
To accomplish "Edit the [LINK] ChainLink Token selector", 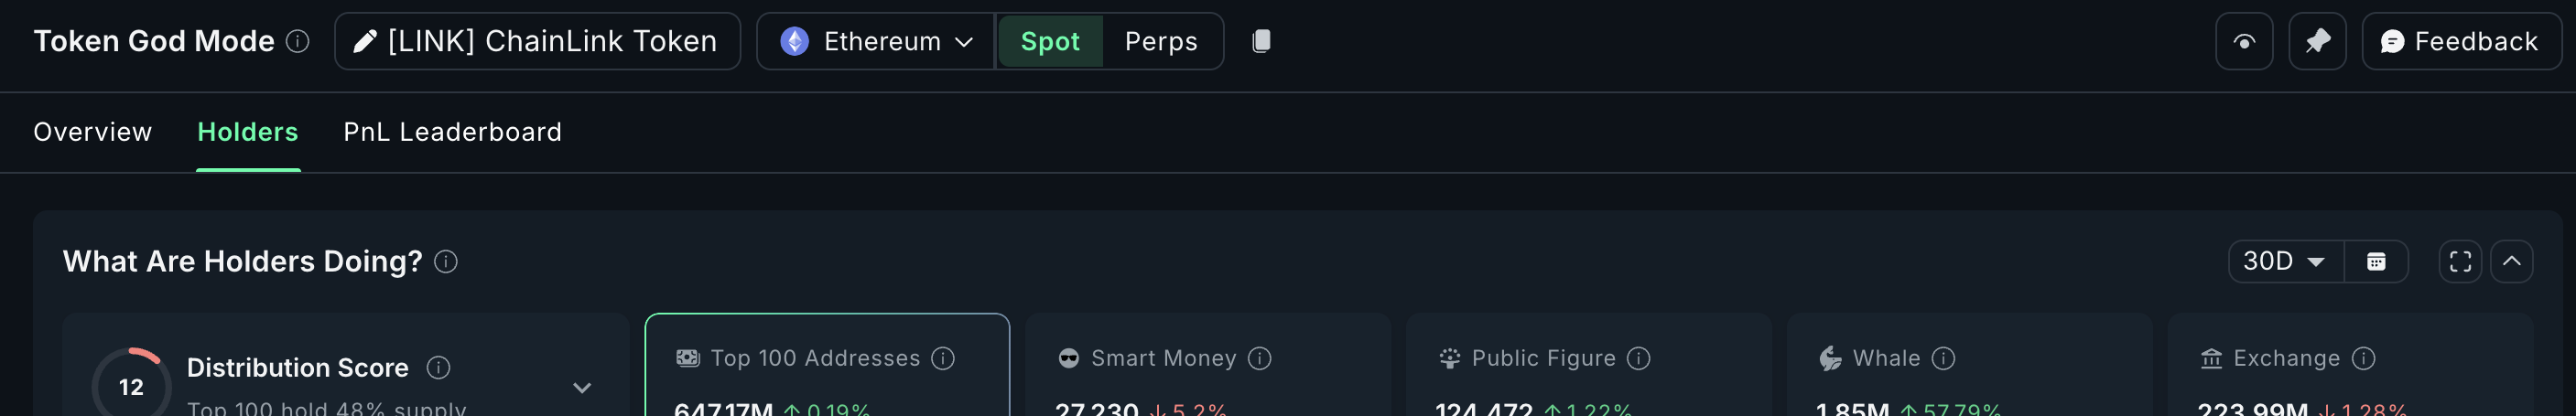I will (x=538, y=42).
